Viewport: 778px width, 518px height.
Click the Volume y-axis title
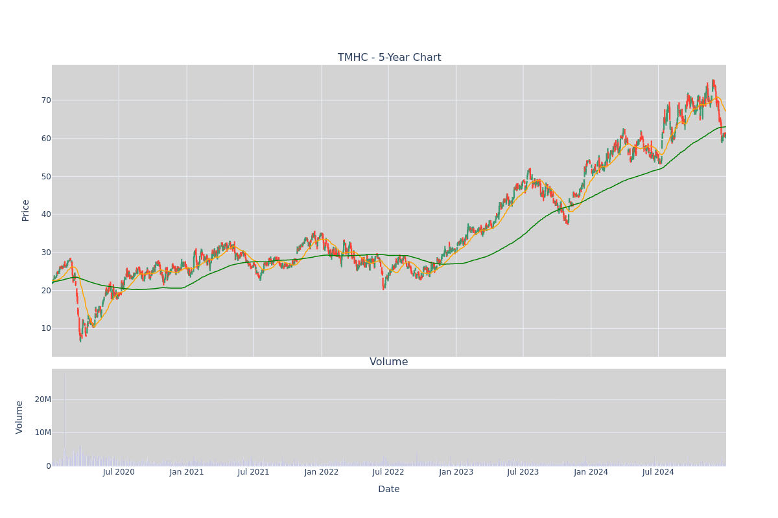tap(19, 417)
